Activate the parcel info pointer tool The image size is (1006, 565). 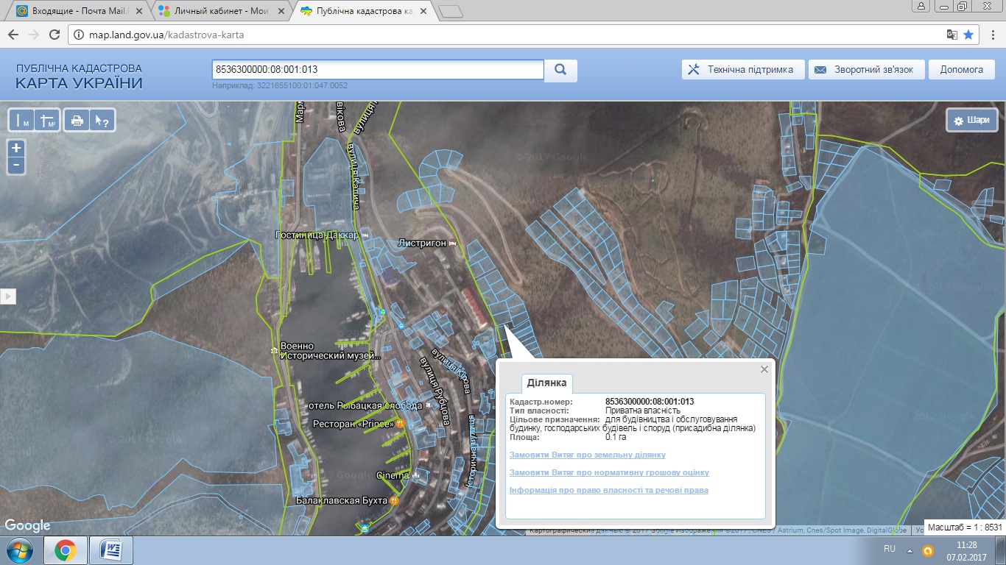[x=100, y=121]
